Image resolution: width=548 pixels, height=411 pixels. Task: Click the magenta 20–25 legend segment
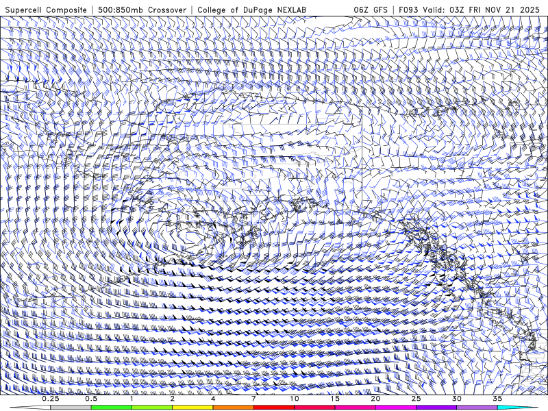click(396, 408)
